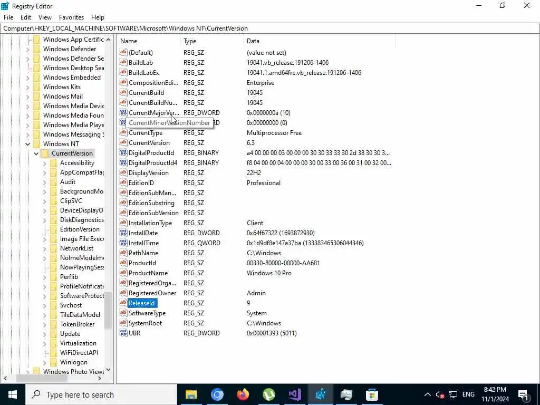Open File Explorer from the taskbar
The height and width of the screenshot is (405, 540).
point(191,394)
